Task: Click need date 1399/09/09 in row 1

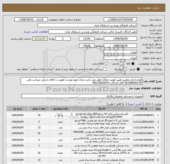Action: click(x=17, y=115)
